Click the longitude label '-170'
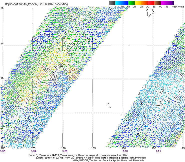The height and width of the screenshot is (162, 185). (x=62, y=148)
